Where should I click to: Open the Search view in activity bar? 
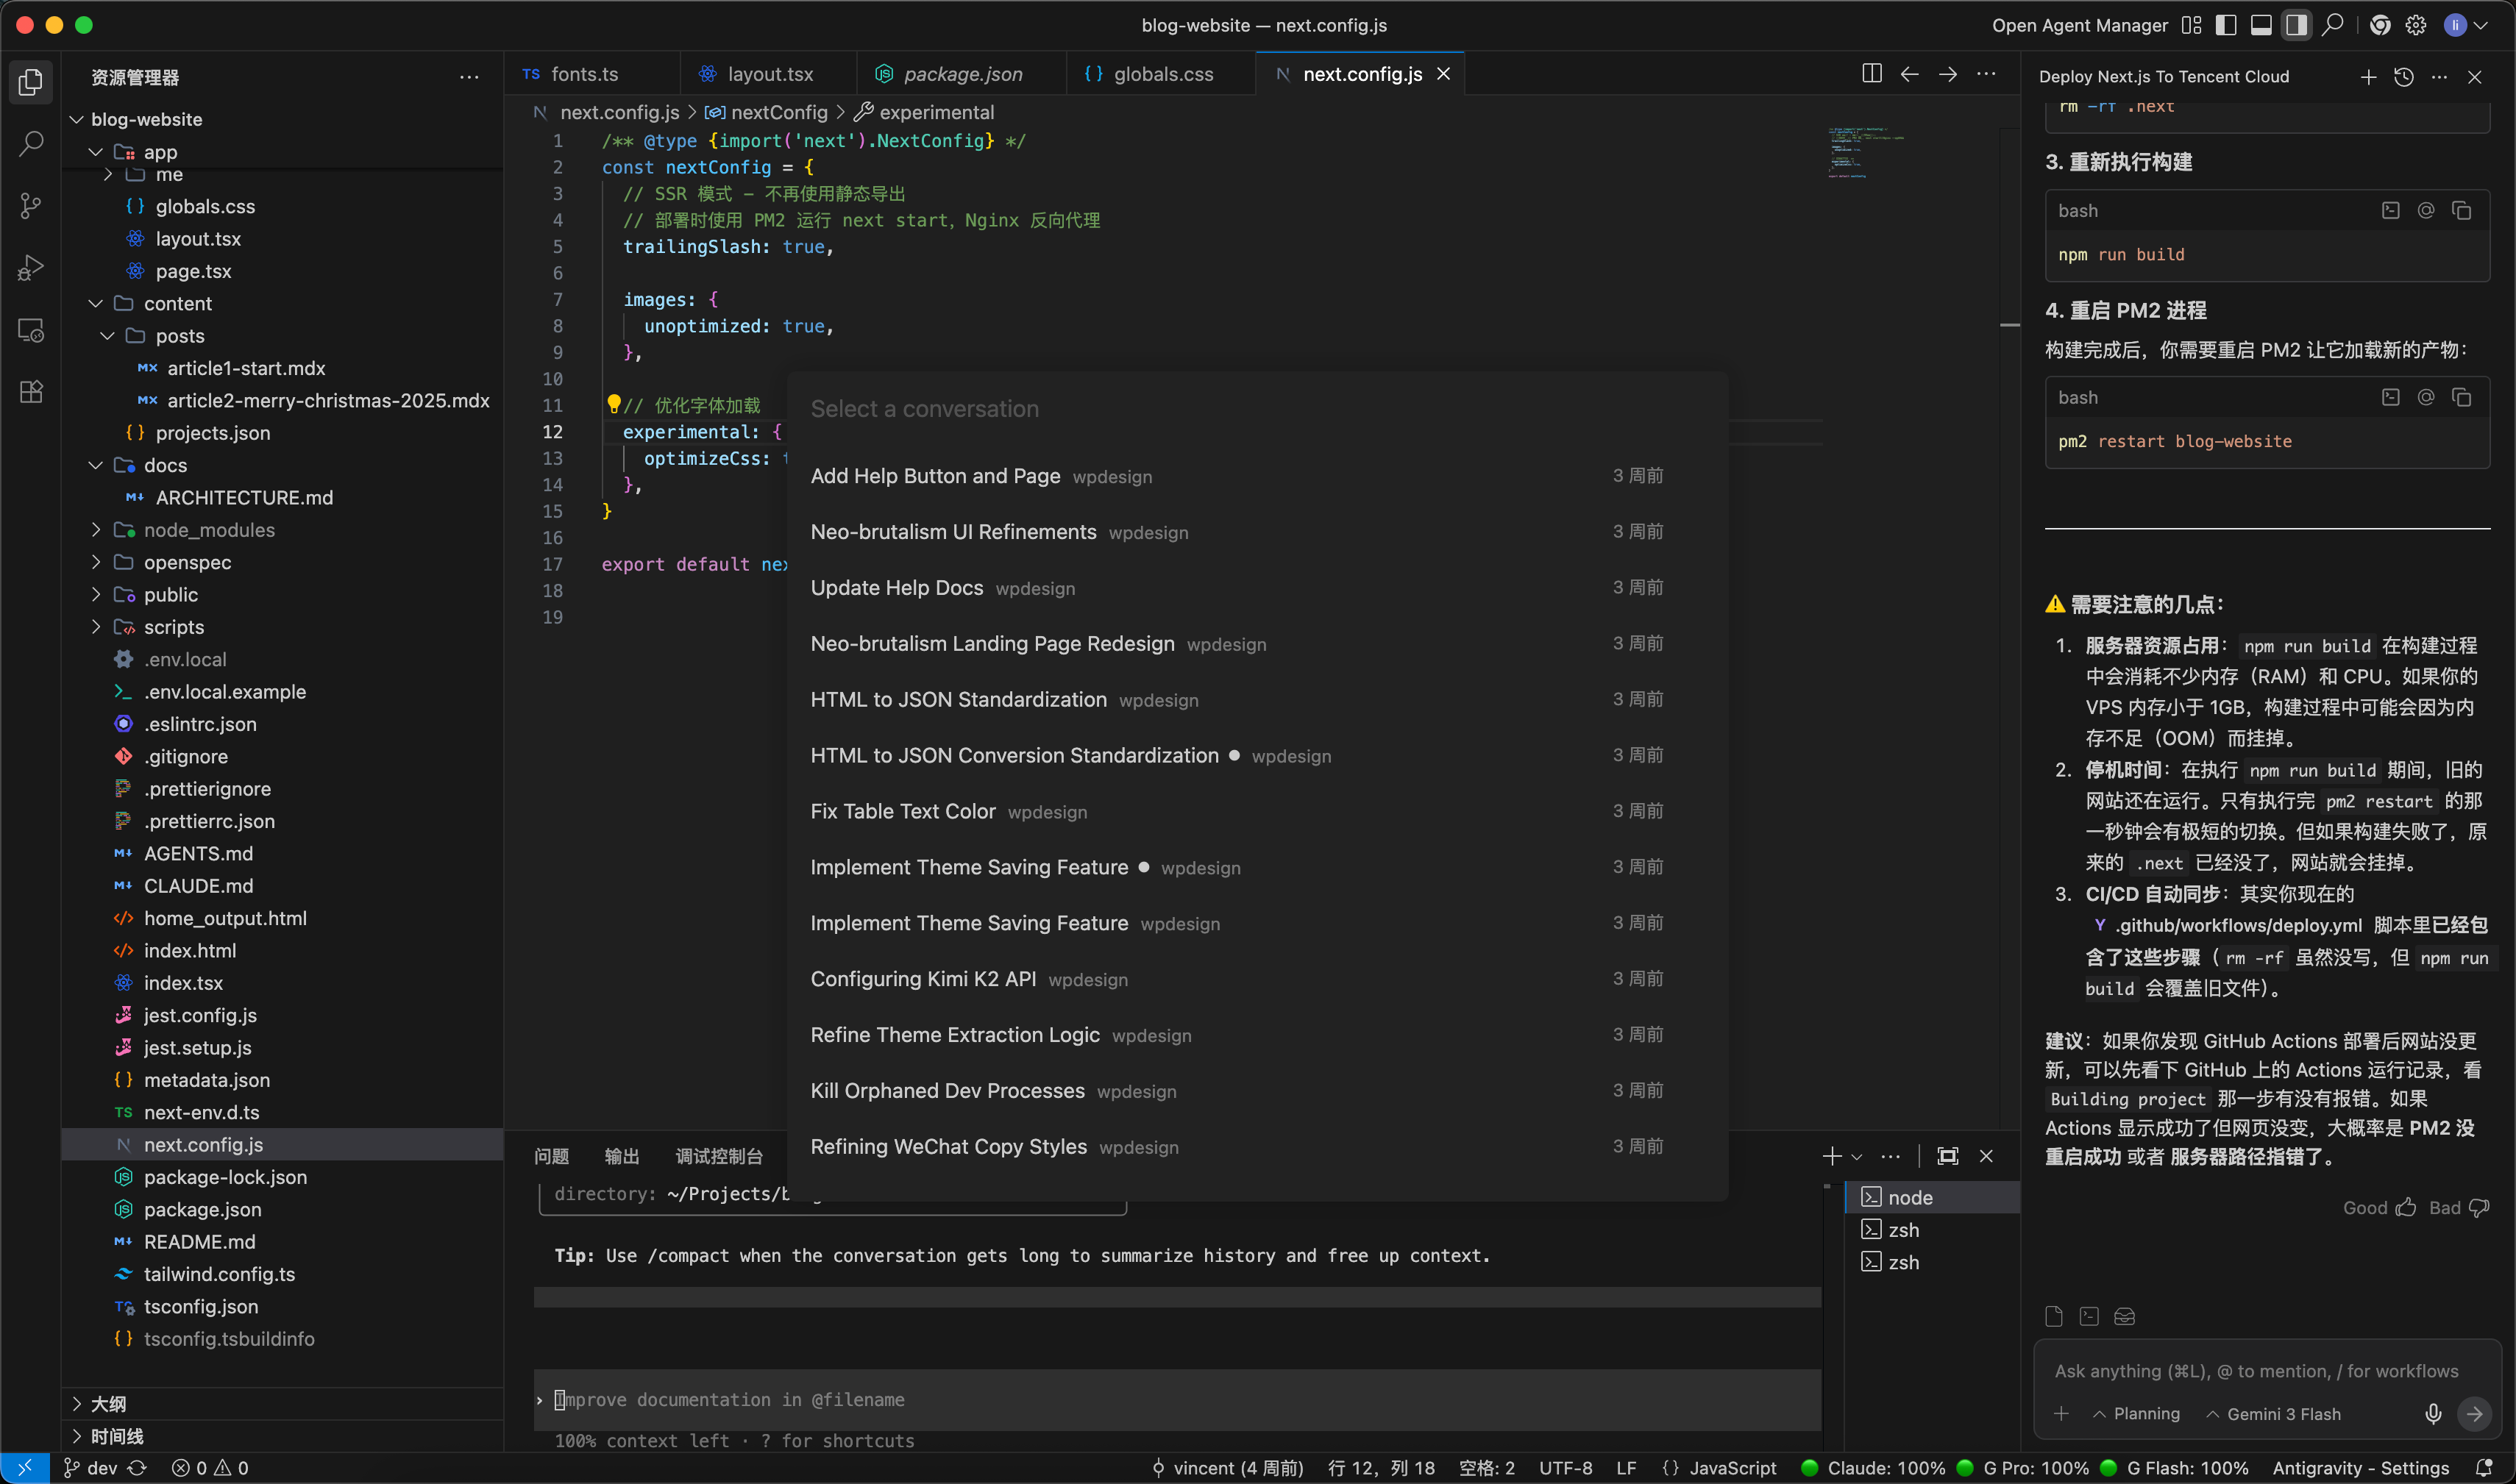[31, 144]
